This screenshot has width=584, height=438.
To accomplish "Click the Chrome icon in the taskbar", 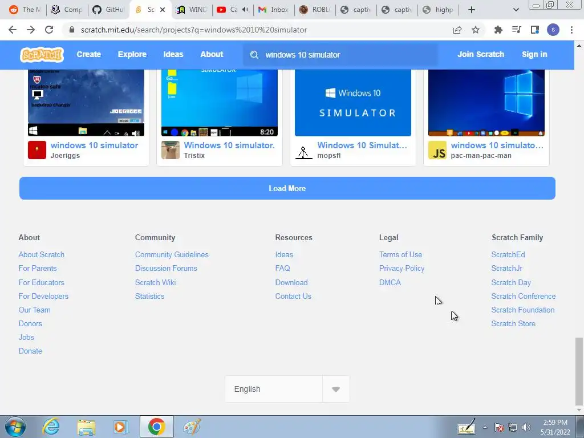I will (x=156, y=427).
